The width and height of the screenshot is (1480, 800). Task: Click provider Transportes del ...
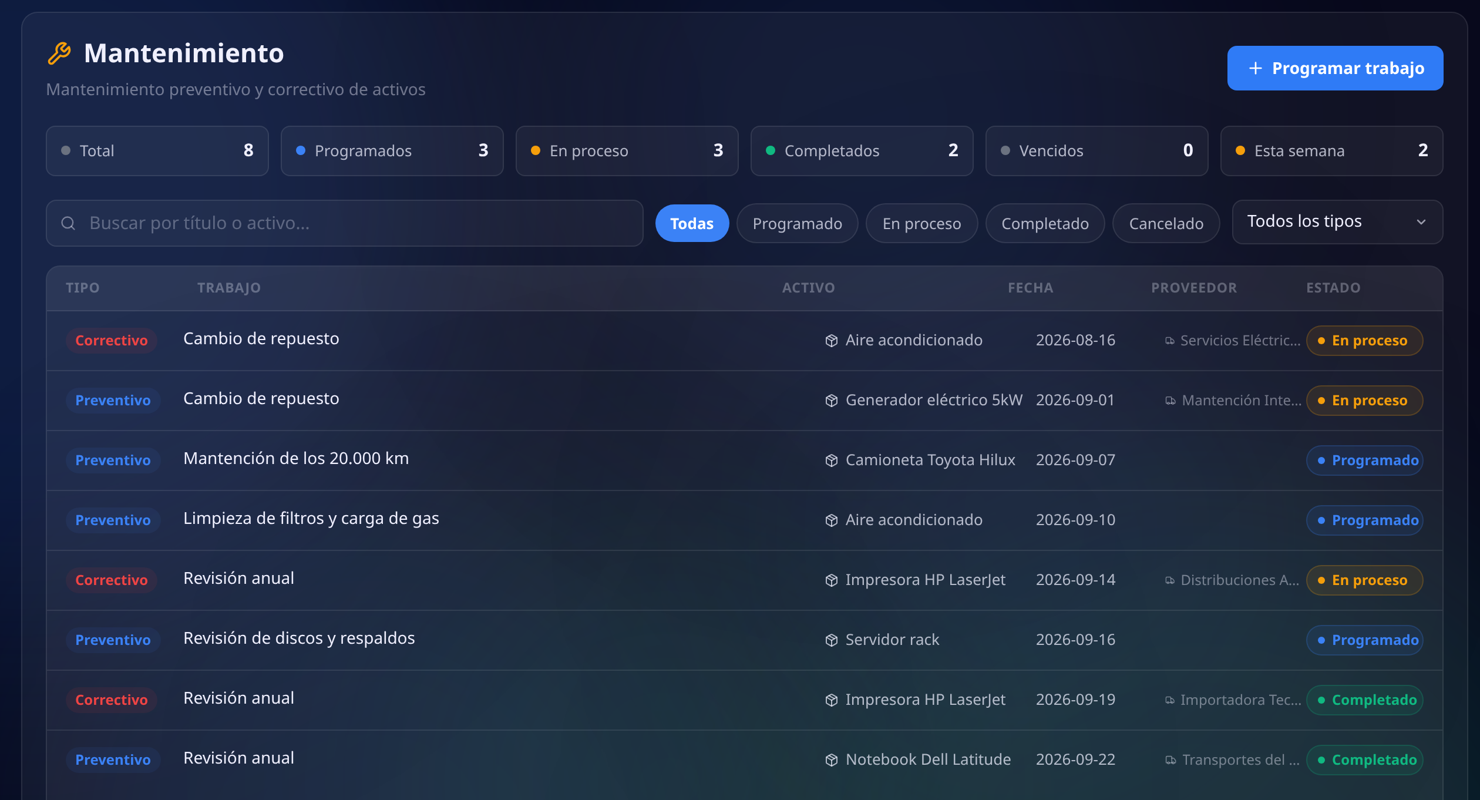pyautogui.click(x=1241, y=760)
